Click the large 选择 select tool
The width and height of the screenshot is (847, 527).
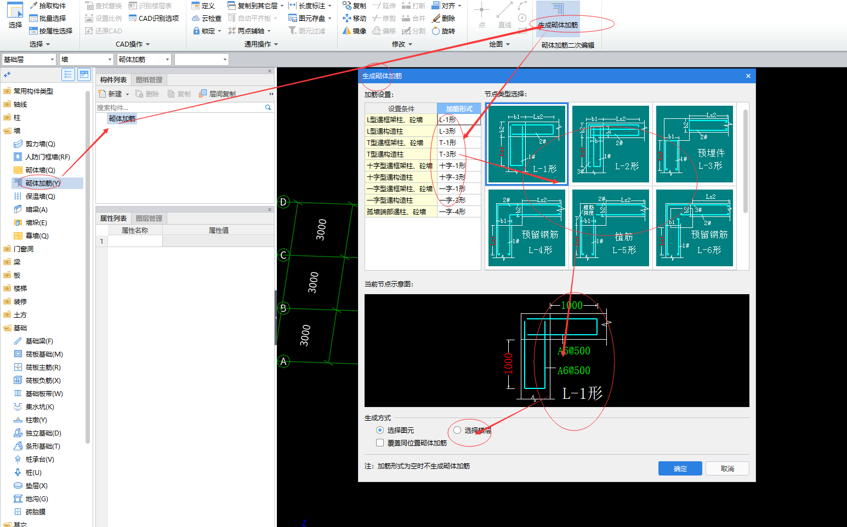(15, 16)
